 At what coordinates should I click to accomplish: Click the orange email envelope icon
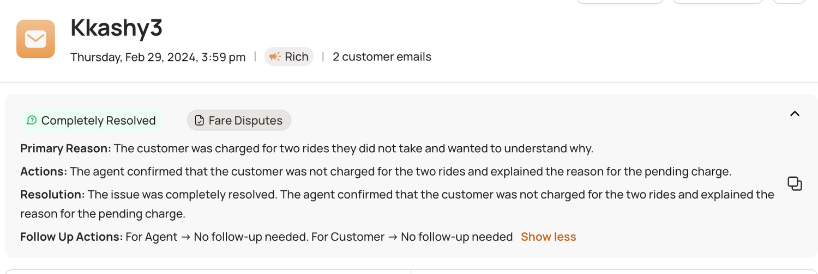[35, 39]
